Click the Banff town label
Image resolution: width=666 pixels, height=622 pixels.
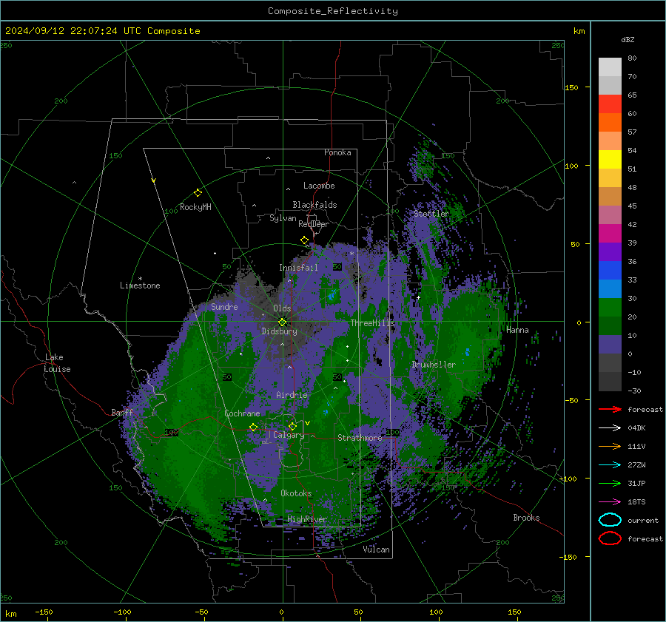pos(122,412)
